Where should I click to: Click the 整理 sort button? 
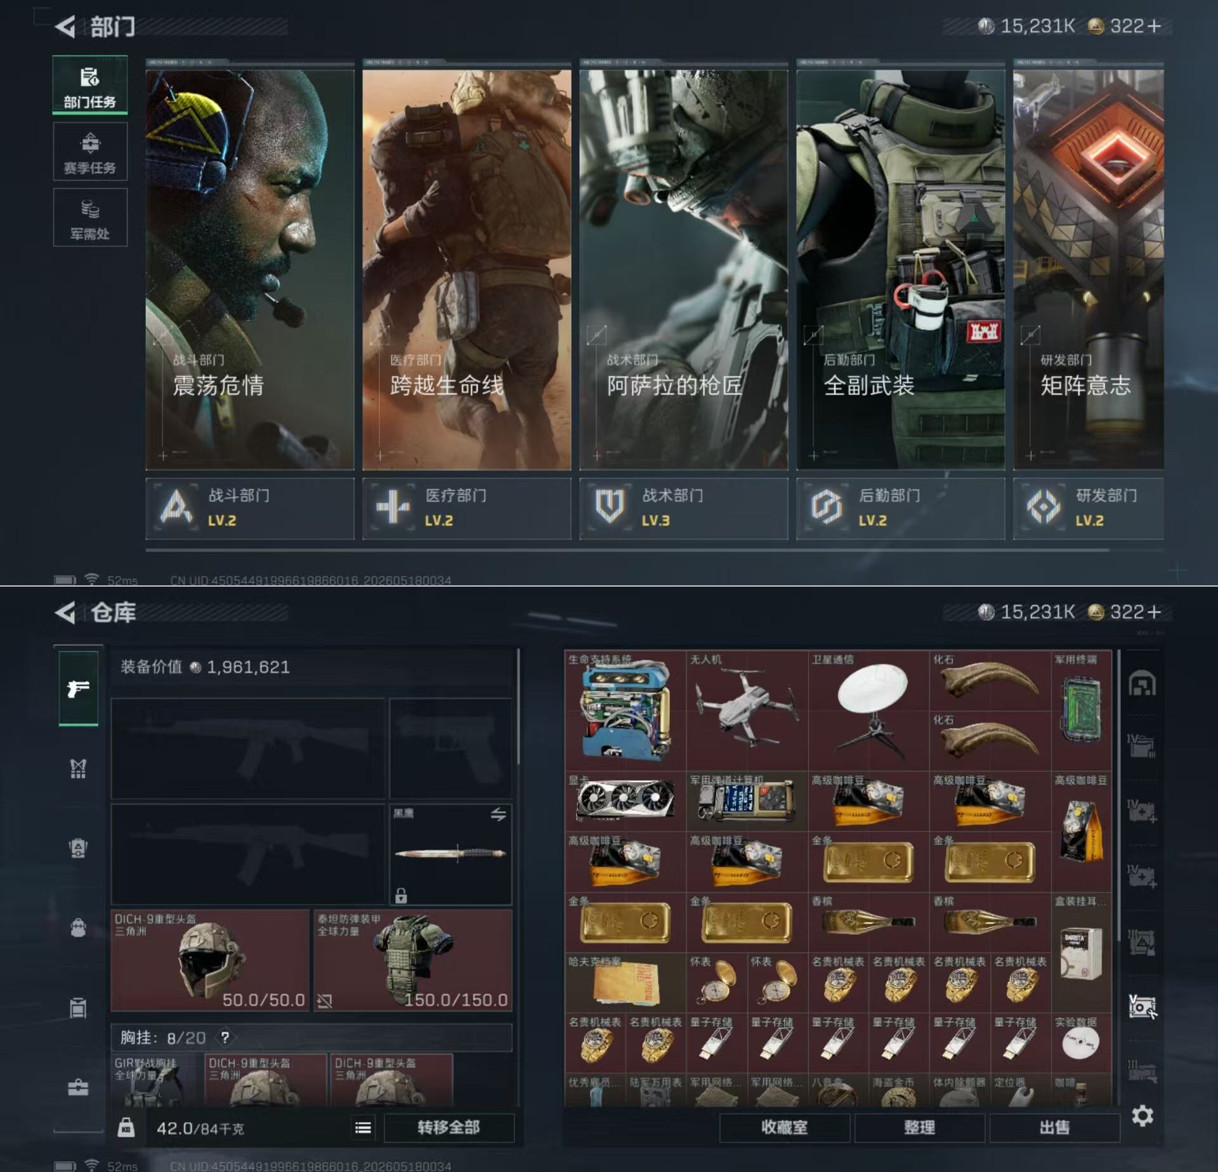click(x=919, y=1128)
